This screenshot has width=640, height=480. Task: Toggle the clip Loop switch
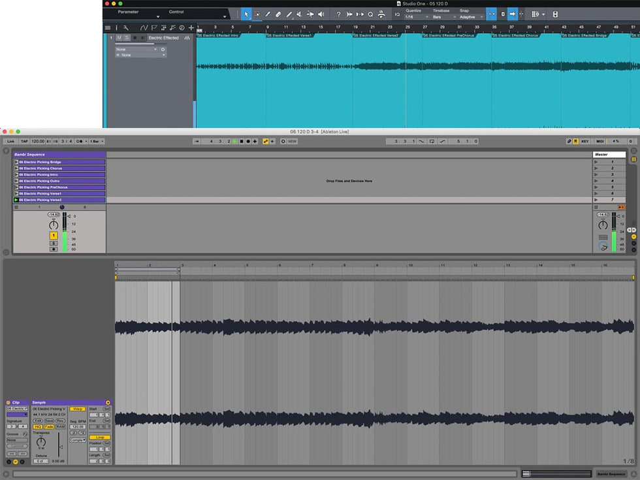click(x=99, y=437)
